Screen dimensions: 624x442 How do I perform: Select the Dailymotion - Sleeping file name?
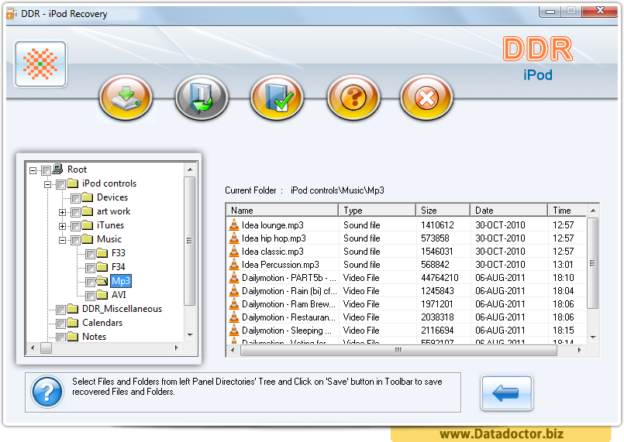click(x=287, y=330)
